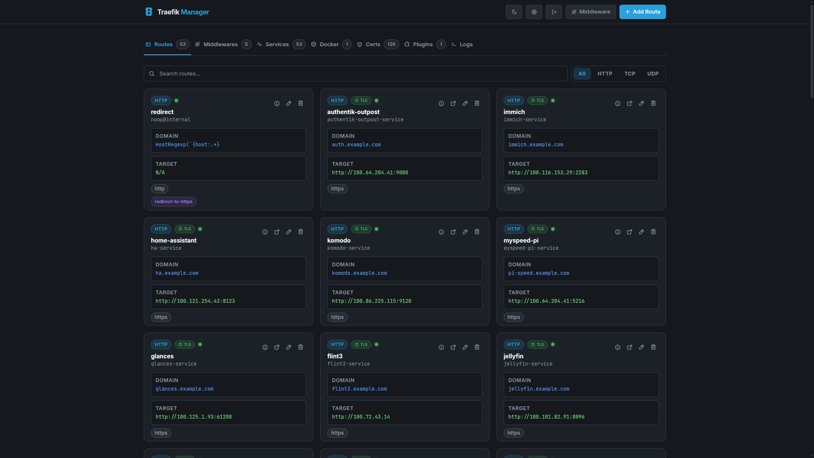
Task: Toggle dark mode with the moon icon
Action: click(514, 12)
